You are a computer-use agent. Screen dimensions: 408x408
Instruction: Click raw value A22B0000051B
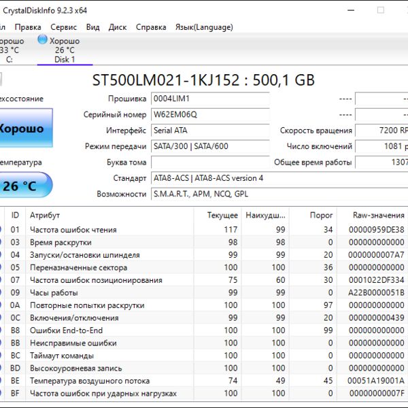click(x=376, y=292)
